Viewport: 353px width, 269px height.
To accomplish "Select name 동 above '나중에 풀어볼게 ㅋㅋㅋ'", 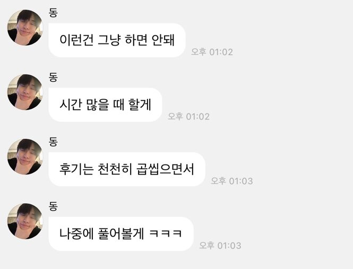I will (53, 206).
